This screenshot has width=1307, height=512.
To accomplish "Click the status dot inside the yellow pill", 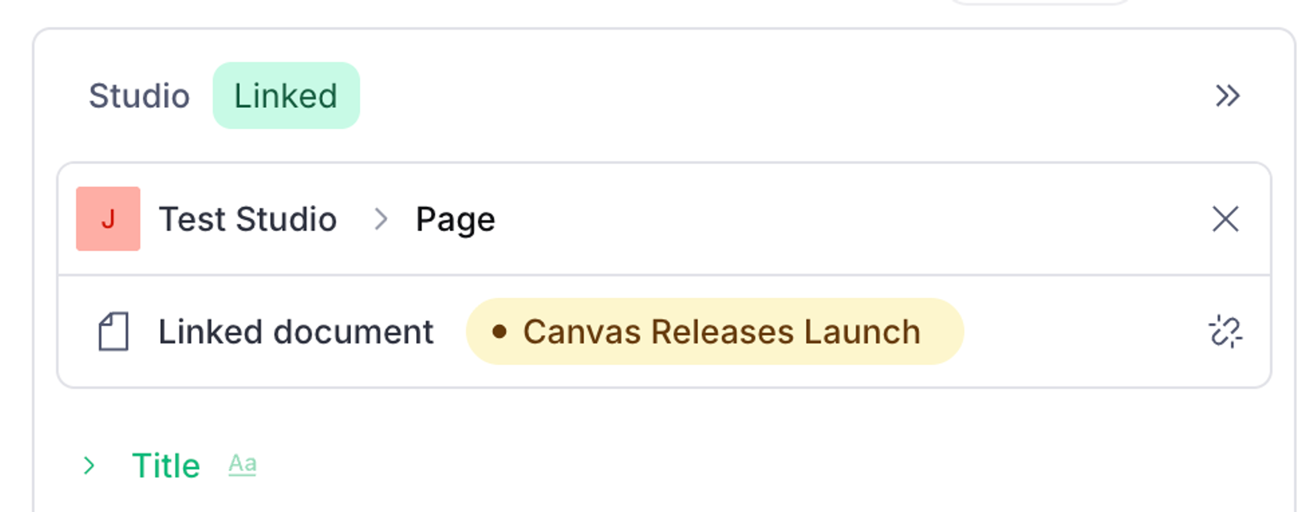I will [x=502, y=331].
